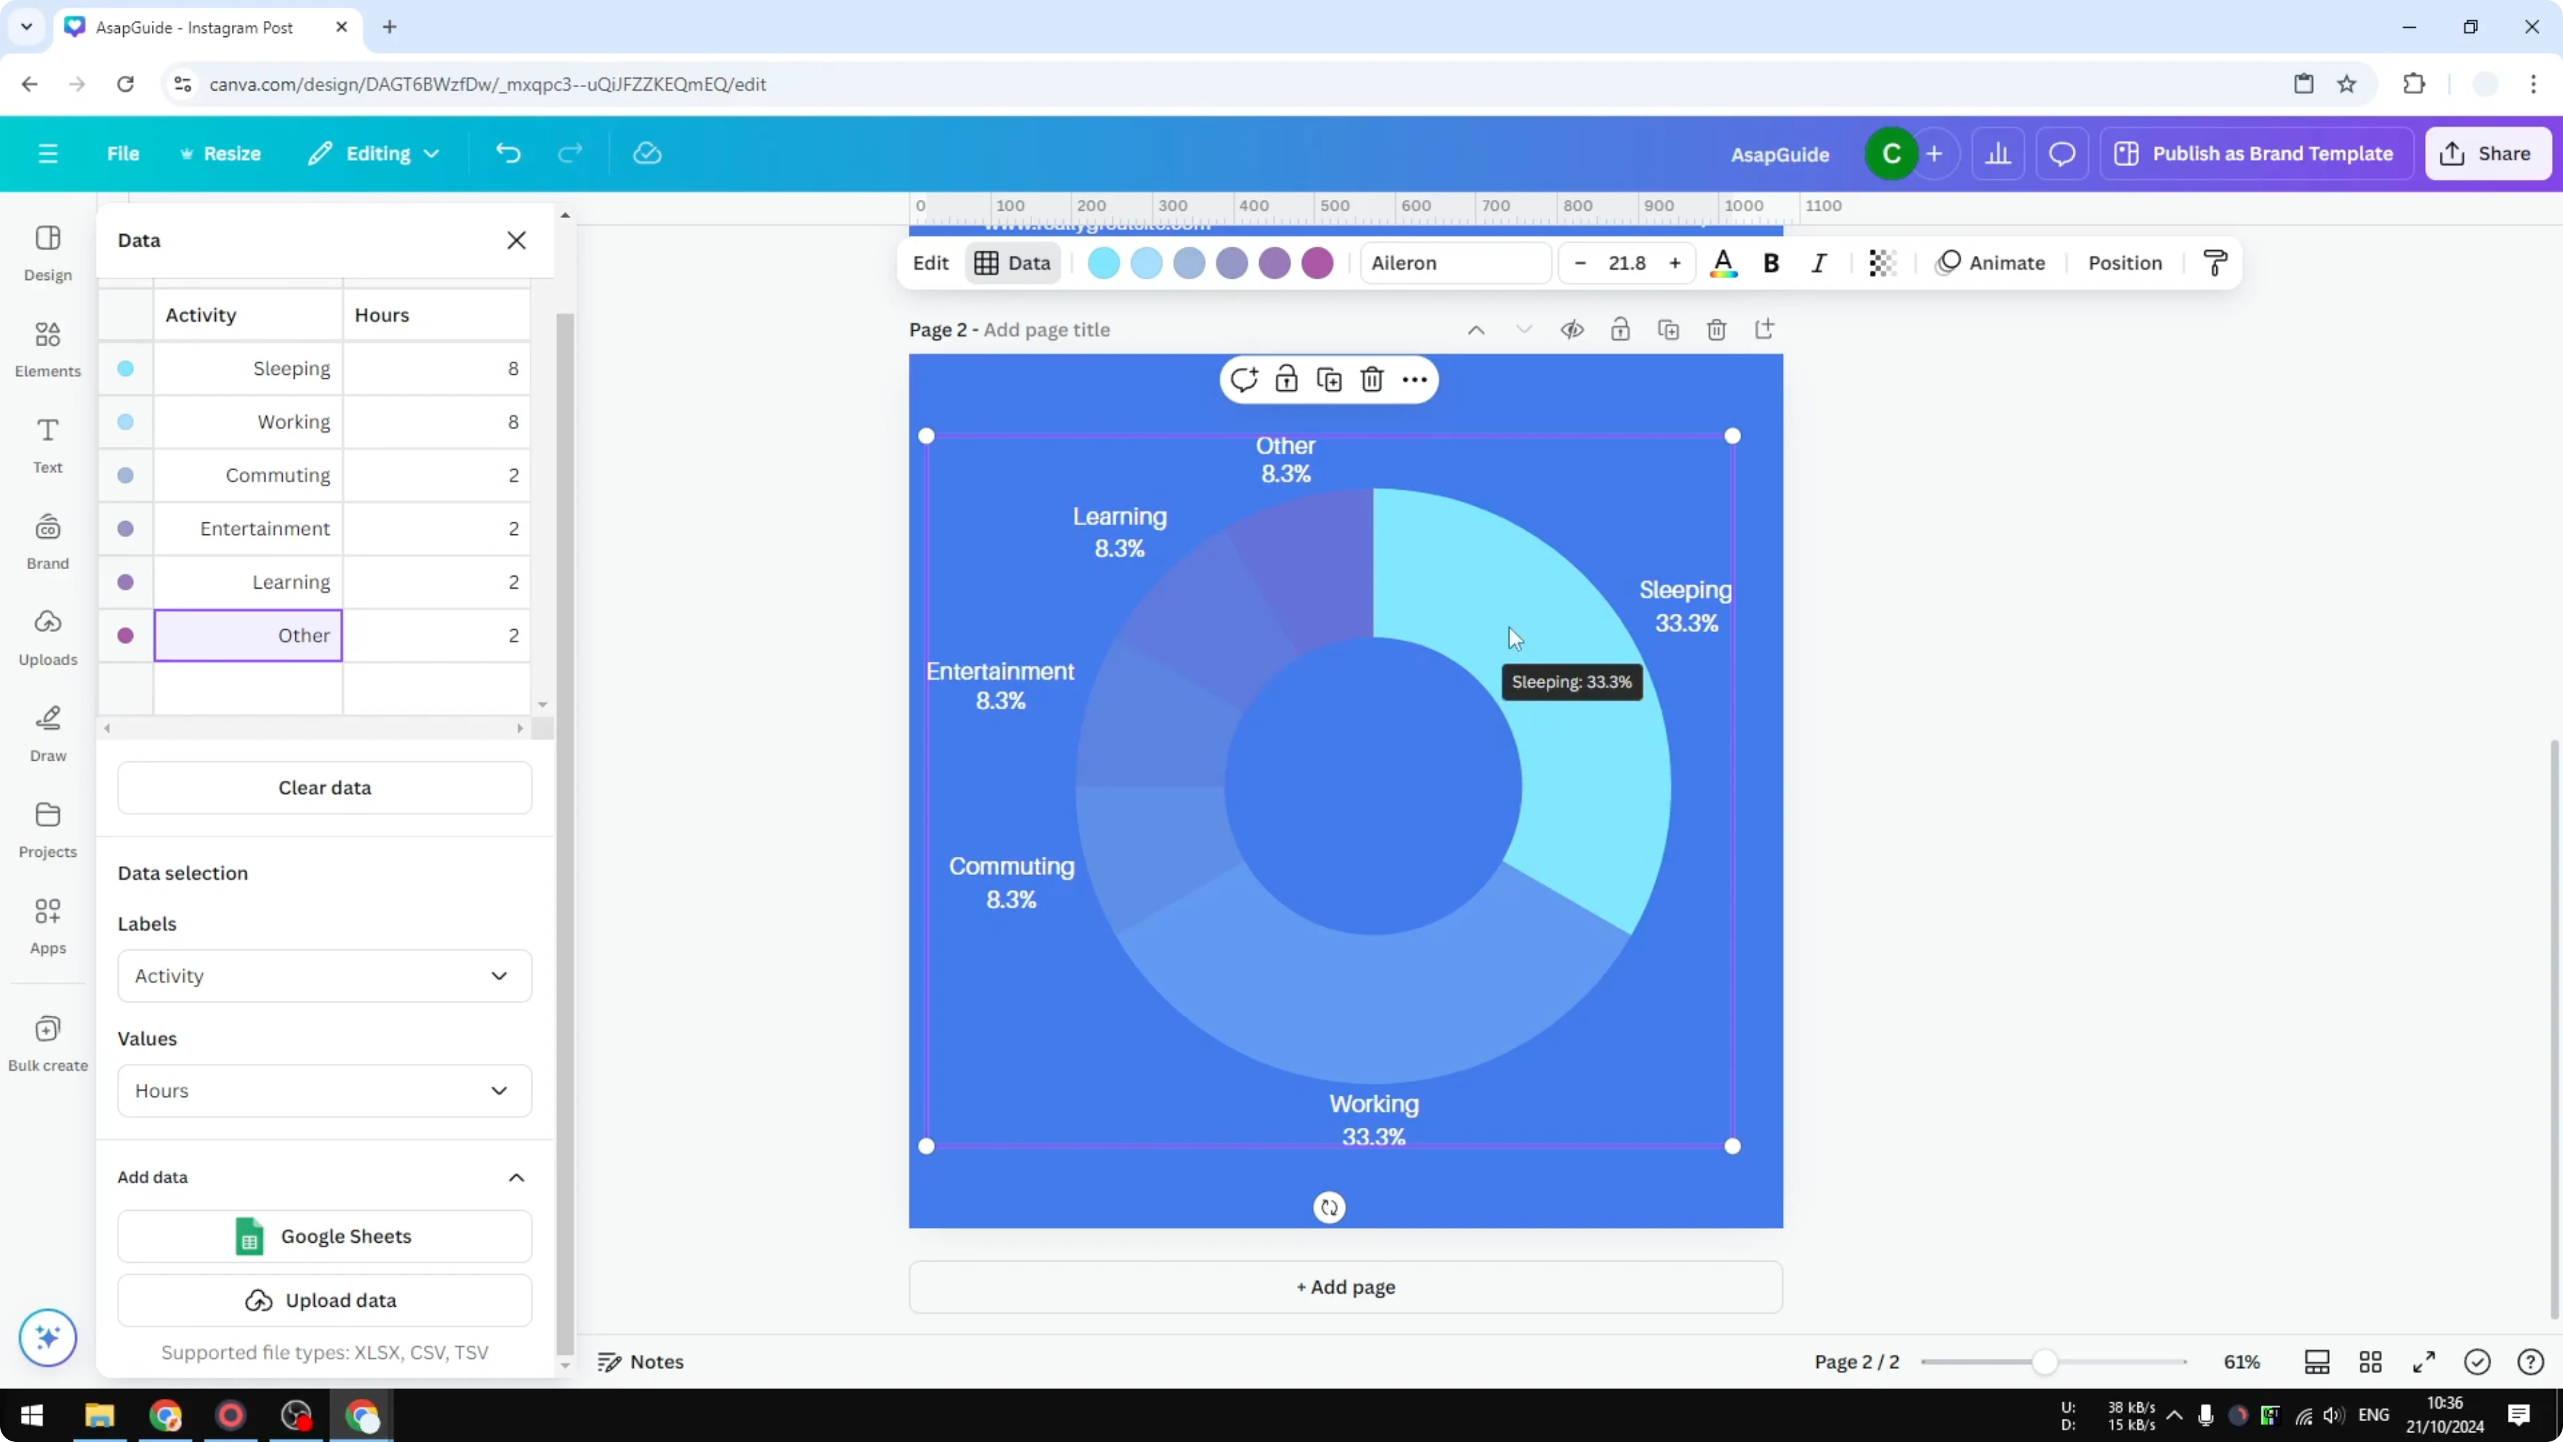The image size is (2563, 1442).
Task: Open the File menu
Action: click(123, 153)
